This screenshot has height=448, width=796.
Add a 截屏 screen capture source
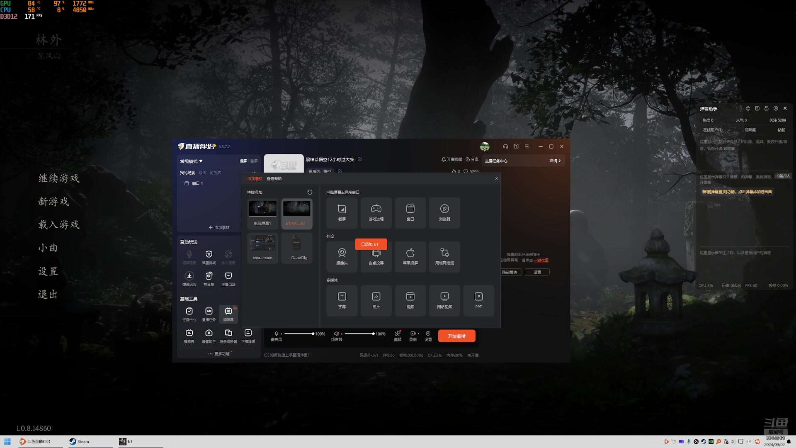click(342, 213)
